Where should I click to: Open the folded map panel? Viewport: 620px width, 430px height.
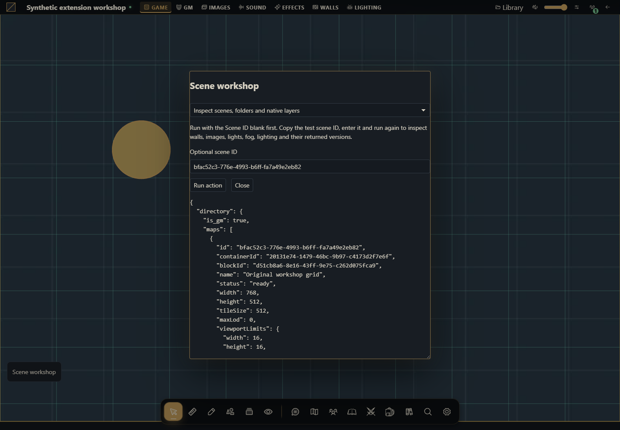pos(314,412)
